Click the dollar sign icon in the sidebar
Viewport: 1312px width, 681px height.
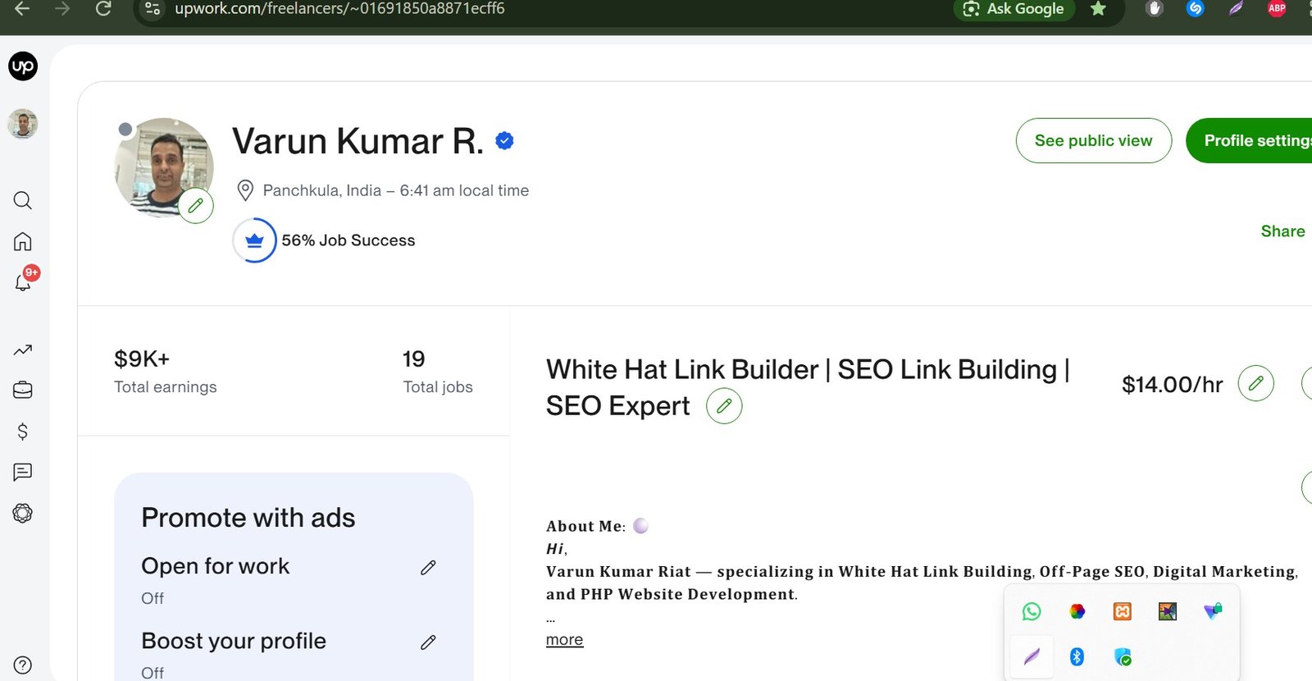click(23, 432)
